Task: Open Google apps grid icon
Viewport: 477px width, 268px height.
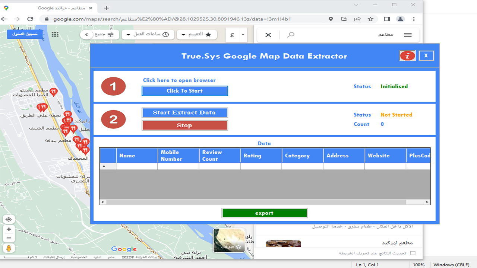Action: (x=55, y=34)
